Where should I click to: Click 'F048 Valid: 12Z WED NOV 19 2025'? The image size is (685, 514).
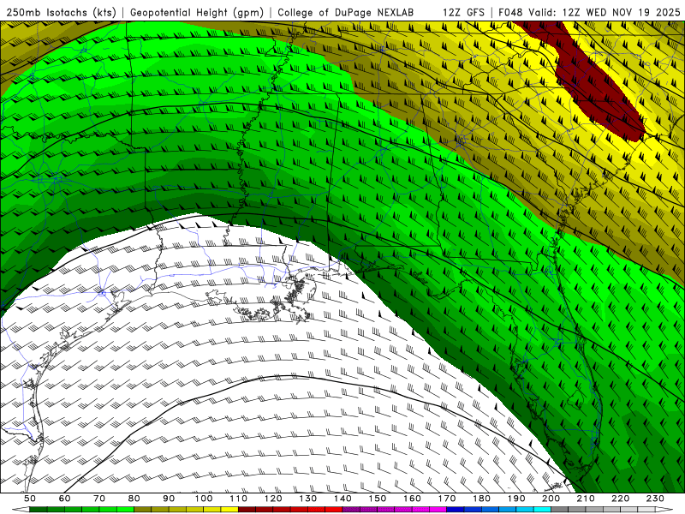click(x=589, y=12)
